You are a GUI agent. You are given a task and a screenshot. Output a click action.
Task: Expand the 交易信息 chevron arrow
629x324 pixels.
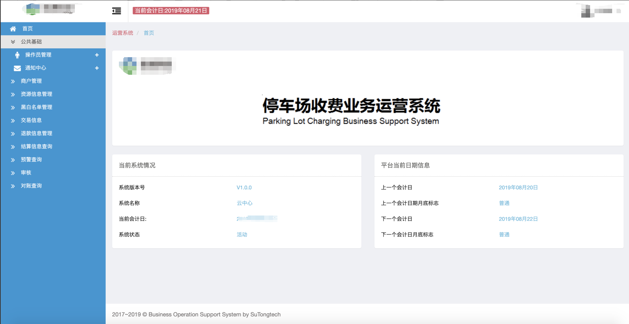pos(13,121)
